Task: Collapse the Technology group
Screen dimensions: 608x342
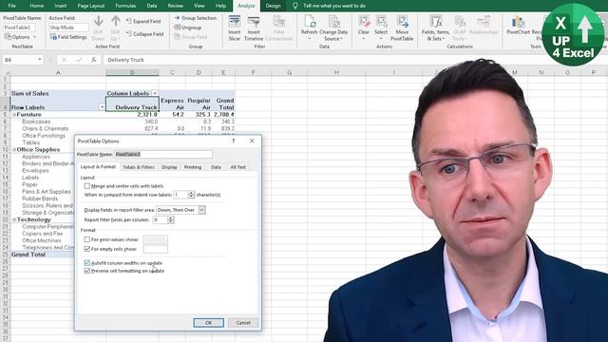Action: pyautogui.click(x=14, y=219)
